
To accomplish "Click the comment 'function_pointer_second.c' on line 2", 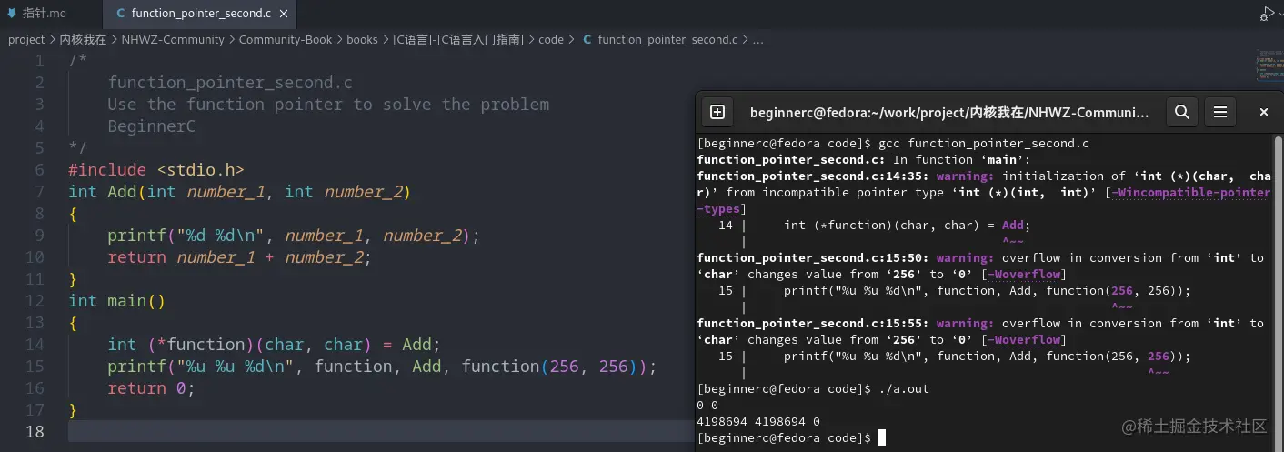I will (x=230, y=83).
